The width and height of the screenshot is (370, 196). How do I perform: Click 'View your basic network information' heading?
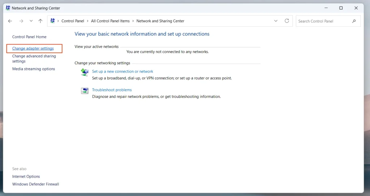142,34
